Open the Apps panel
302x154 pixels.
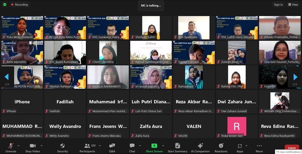(240, 146)
